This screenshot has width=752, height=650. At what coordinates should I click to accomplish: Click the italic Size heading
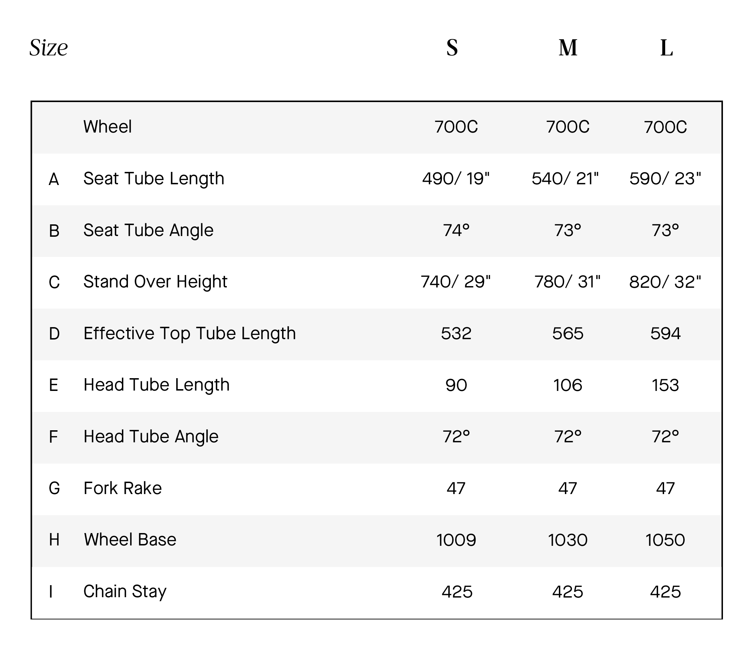[49, 47]
